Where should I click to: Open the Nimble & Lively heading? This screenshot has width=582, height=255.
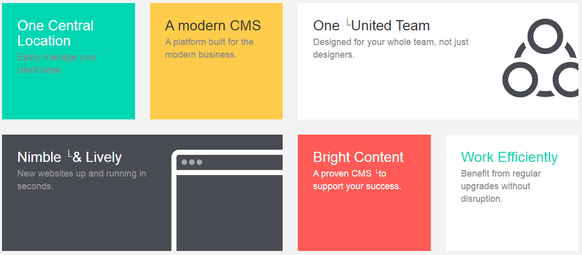pyautogui.click(x=69, y=157)
